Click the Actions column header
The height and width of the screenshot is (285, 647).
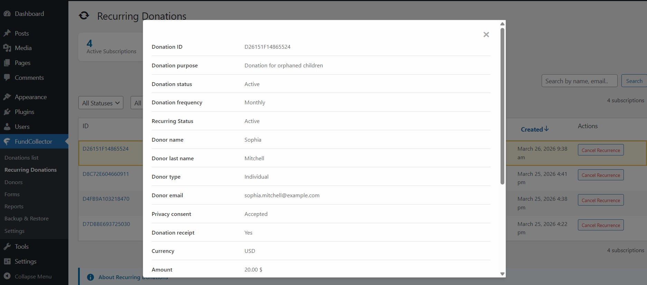pyautogui.click(x=588, y=126)
